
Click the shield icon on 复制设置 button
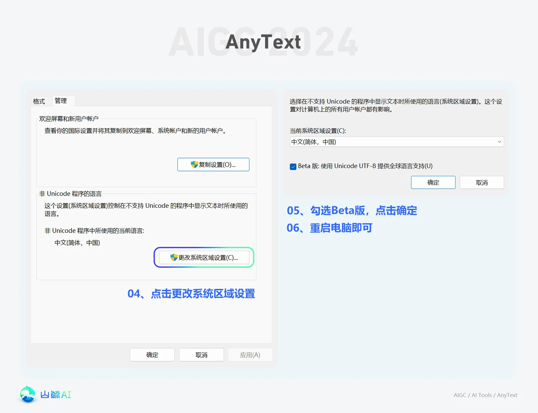pos(194,164)
